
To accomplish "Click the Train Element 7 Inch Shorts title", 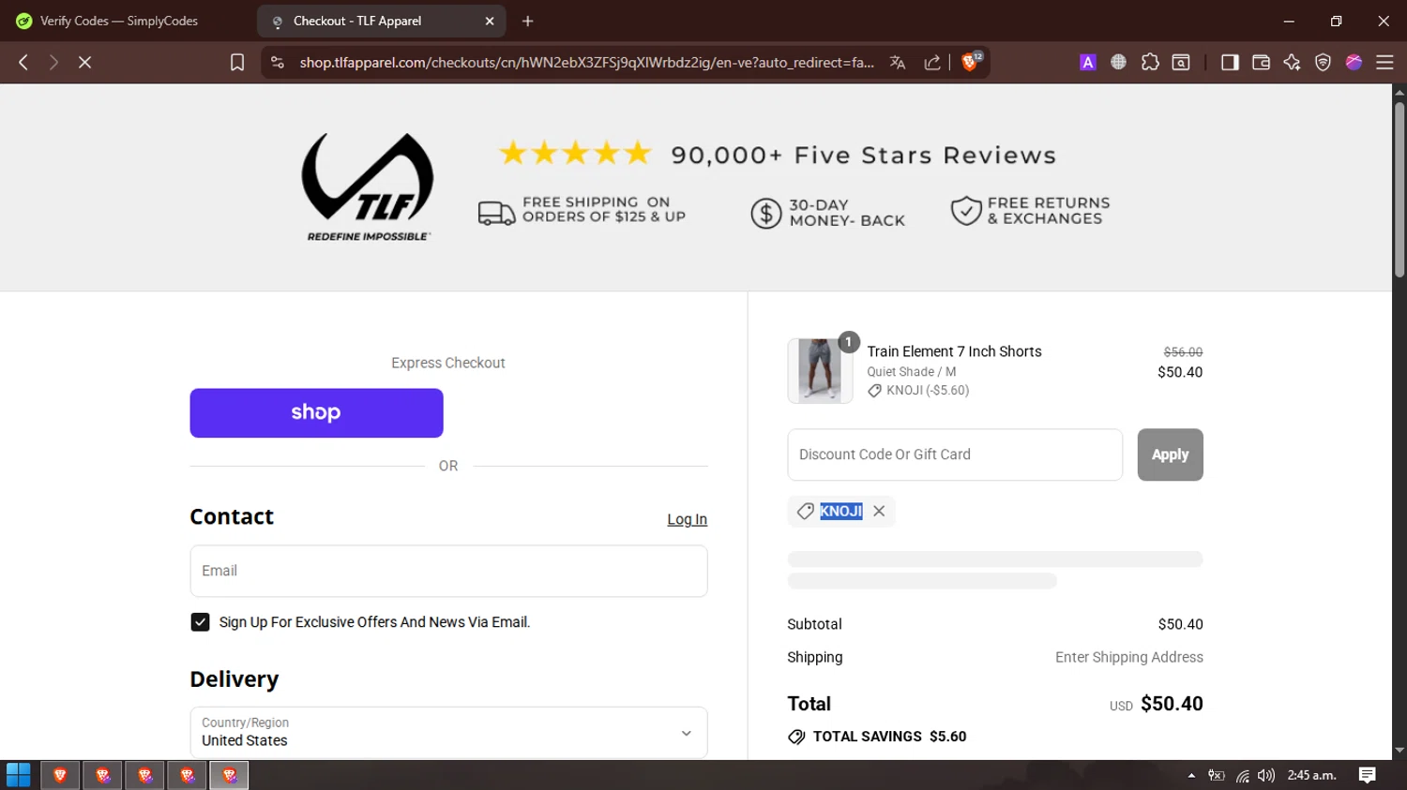I will 954,351.
